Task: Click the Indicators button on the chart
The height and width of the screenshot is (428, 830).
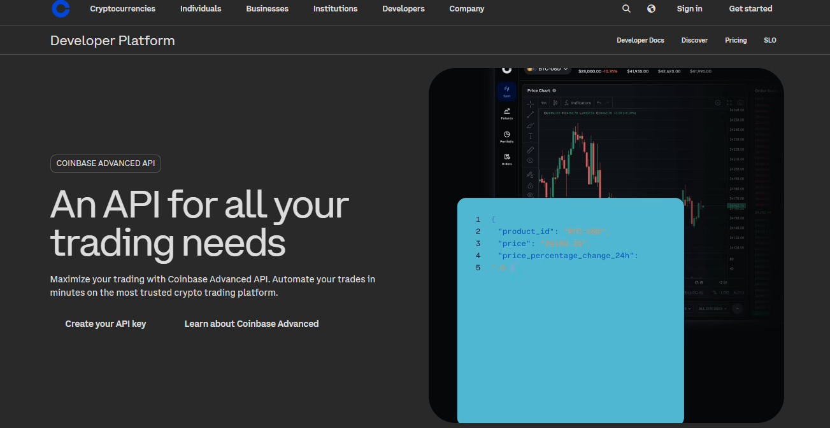Action: [x=578, y=102]
